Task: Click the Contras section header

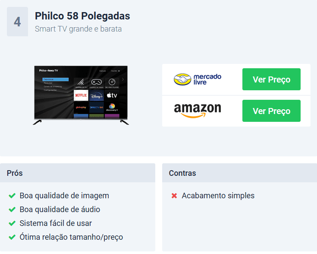Action: [239, 173]
